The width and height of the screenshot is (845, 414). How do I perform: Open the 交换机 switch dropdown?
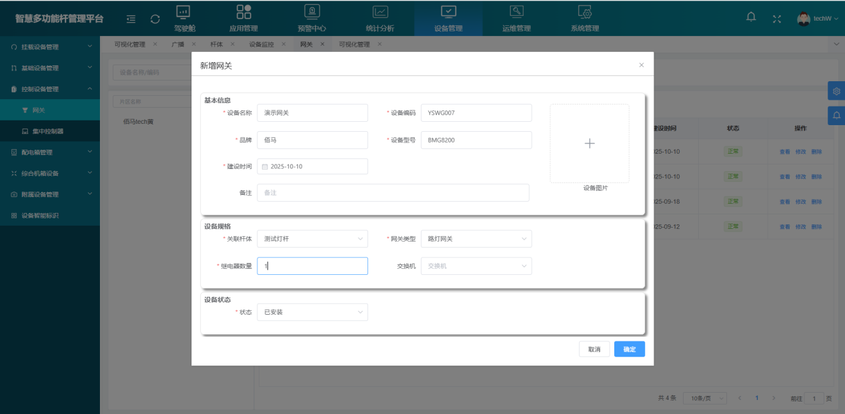point(476,266)
